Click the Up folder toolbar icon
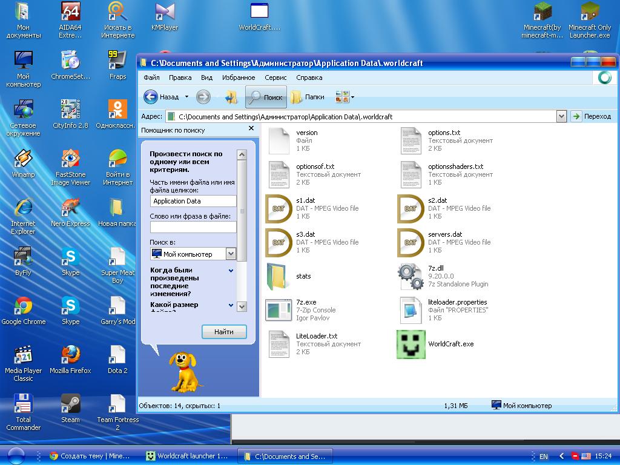This screenshot has width=620, height=465. point(231,97)
